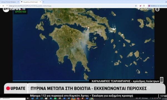
Task: Bookmark this page with the star icon
Action: (x=136, y=6)
